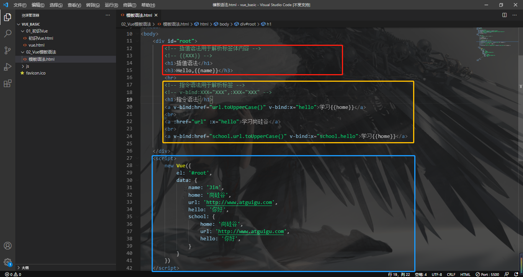523x277 pixels.
Task: Select the 模板语法.html editor tab
Action: (139, 15)
